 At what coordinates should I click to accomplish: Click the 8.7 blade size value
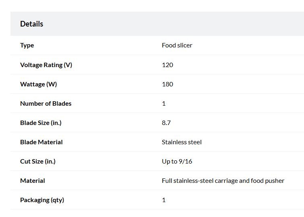point(166,123)
